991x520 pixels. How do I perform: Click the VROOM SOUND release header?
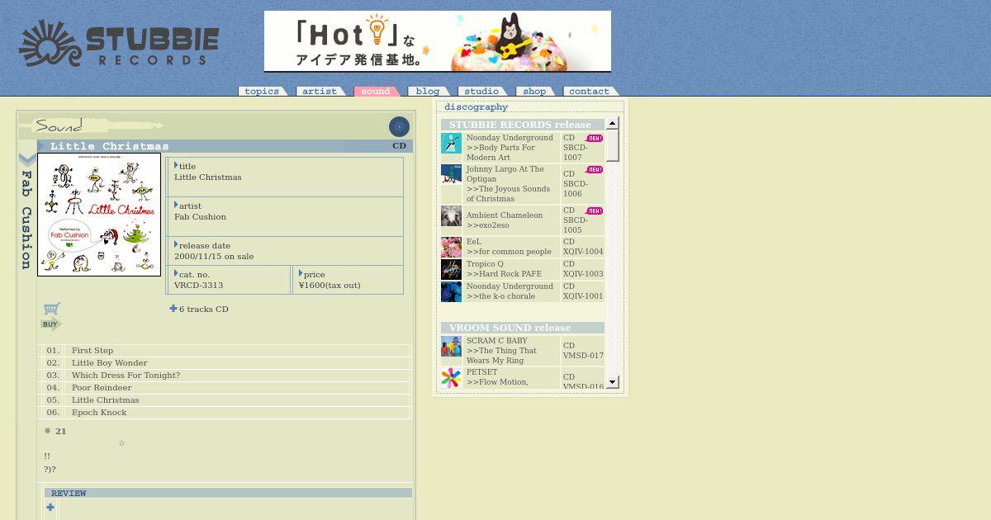pos(523,328)
